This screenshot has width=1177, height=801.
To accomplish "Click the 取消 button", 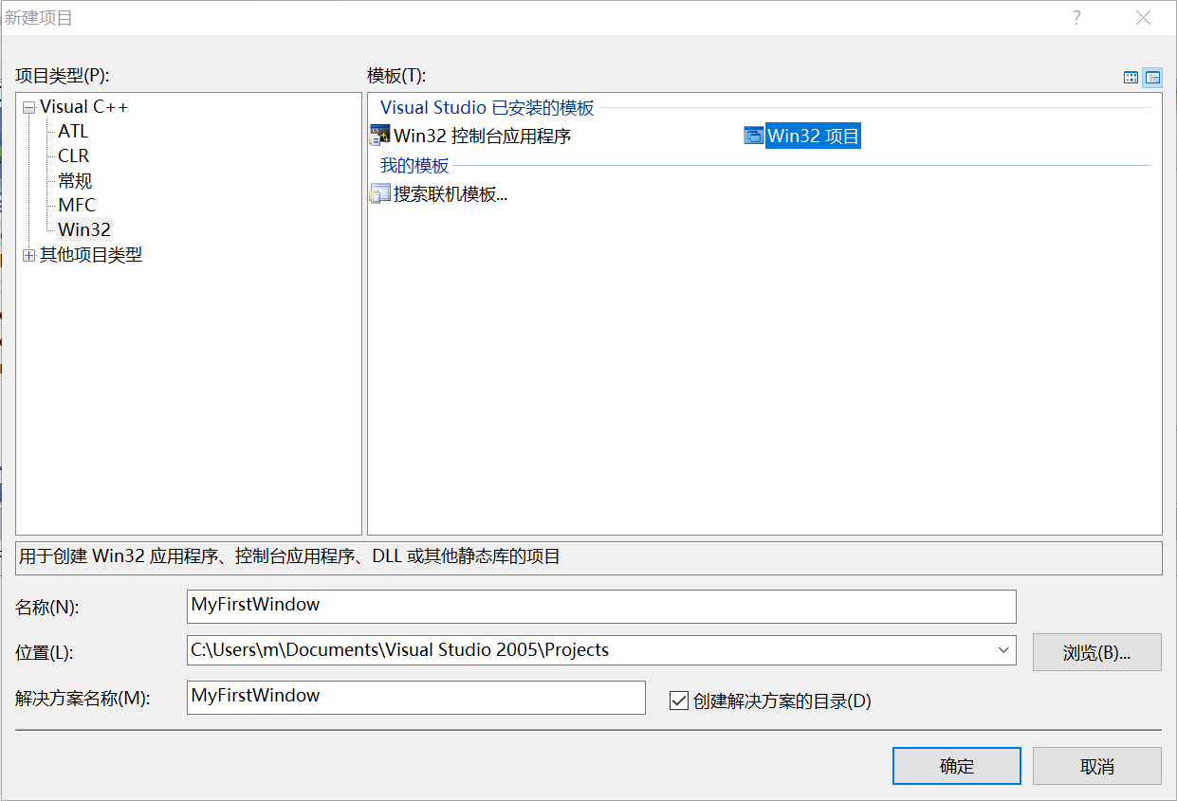I will (1096, 766).
